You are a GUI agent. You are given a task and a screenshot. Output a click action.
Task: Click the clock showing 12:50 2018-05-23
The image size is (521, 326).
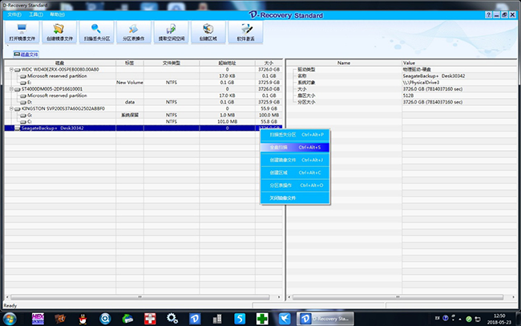coord(499,319)
